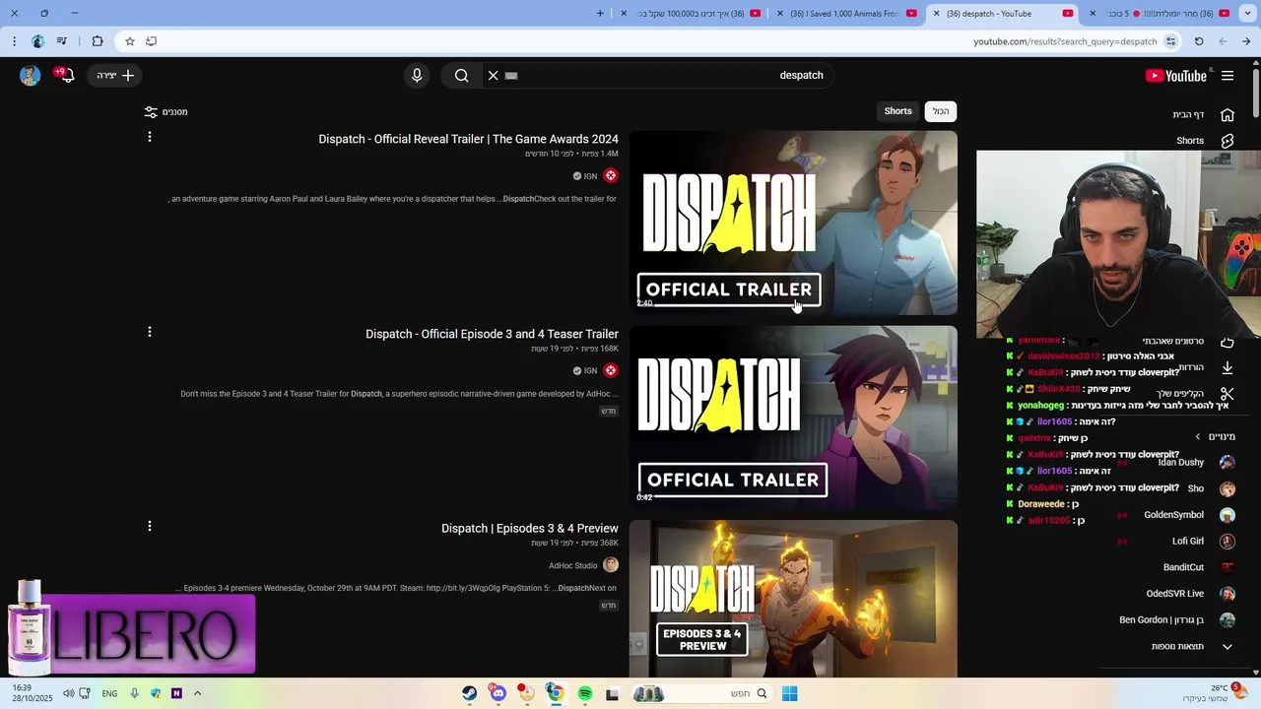Image resolution: width=1261 pixels, height=709 pixels.
Task: Open Shorts in the sidebar
Action: pos(1204,141)
